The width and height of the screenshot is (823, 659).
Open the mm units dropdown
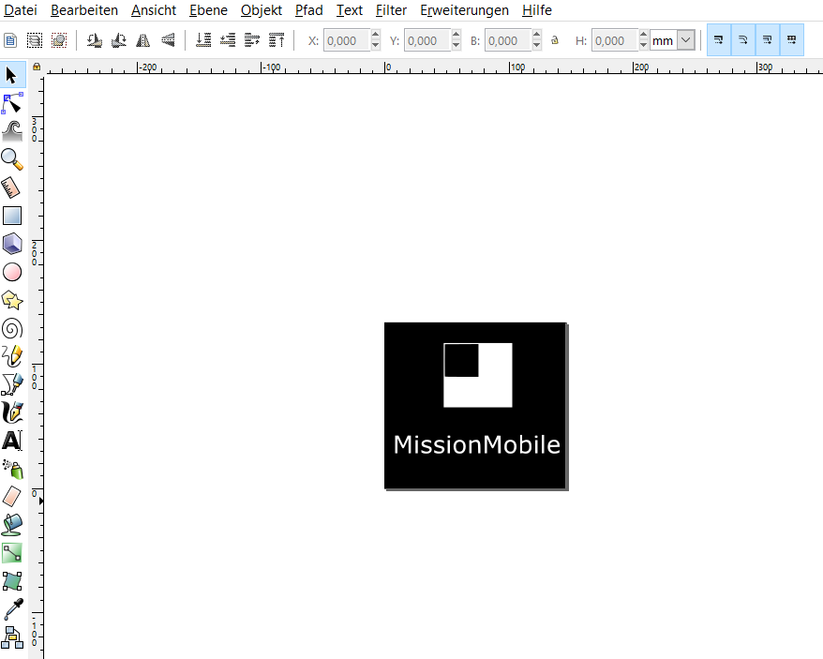(x=686, y=40)
